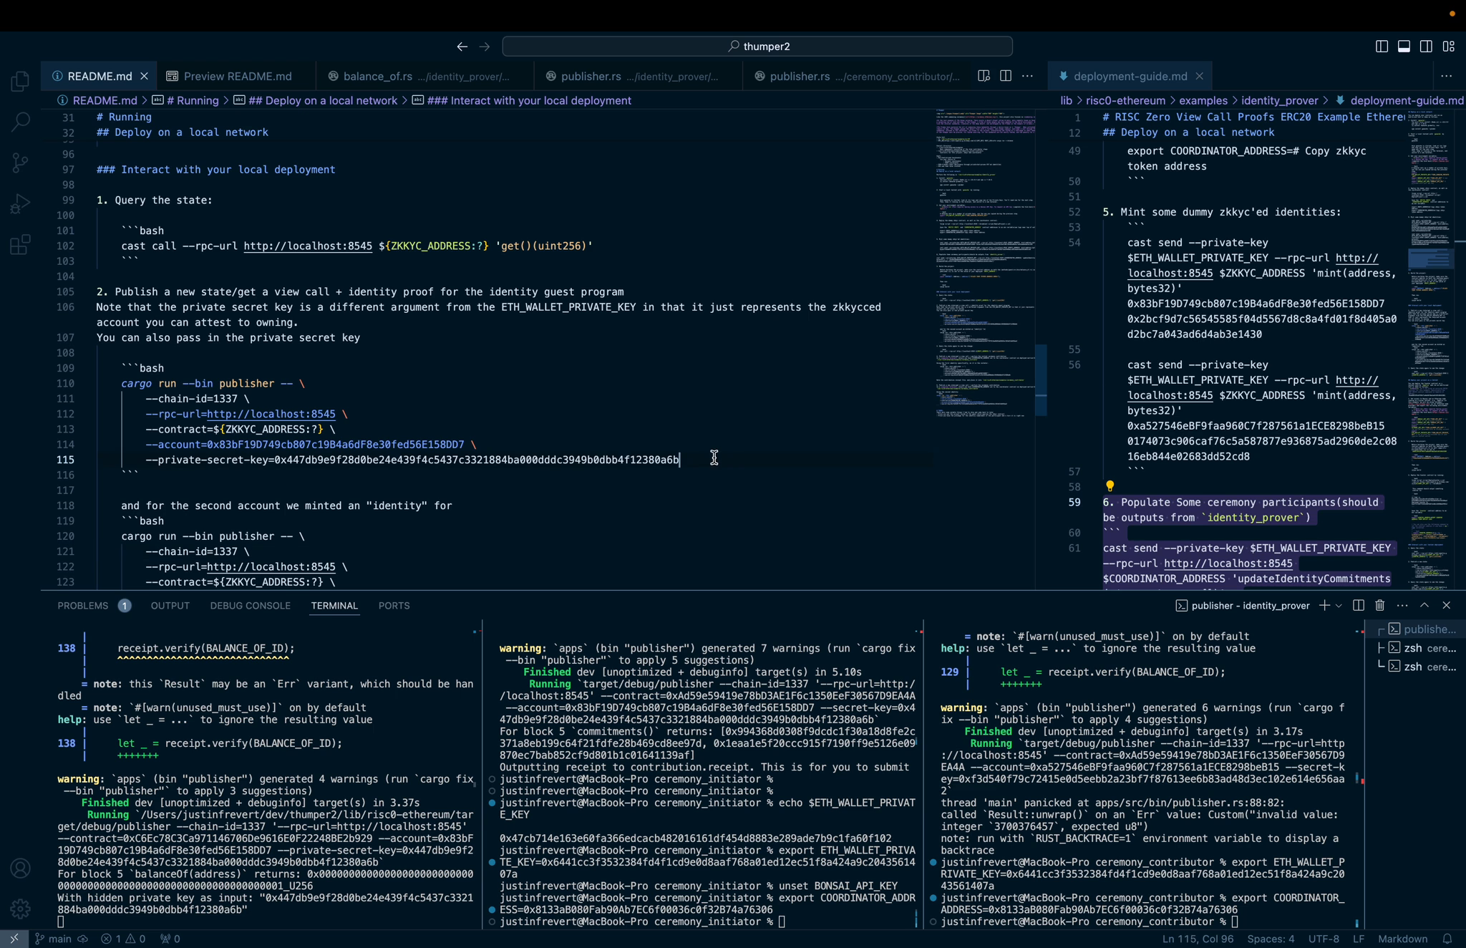Switch to publisher.rs ceremony_contributor tab
Screen dimensions: 1466x948
coord(858,76)
